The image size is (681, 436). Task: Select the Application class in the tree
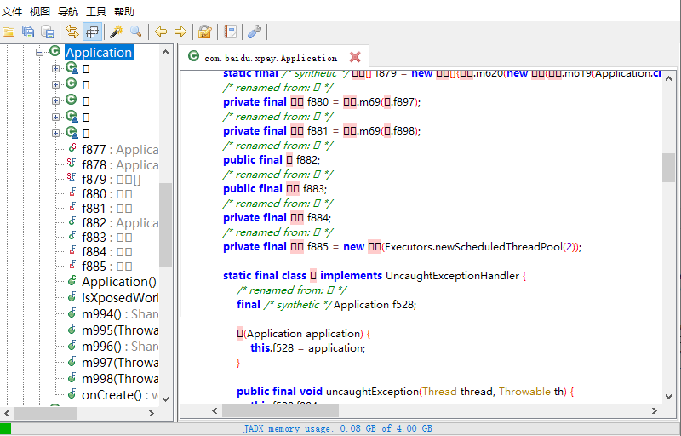(x=99, y=53)
